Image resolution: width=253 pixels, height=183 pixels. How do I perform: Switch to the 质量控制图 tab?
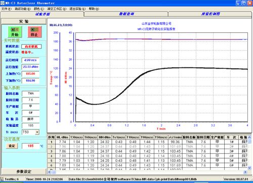(x=210, y=14)
